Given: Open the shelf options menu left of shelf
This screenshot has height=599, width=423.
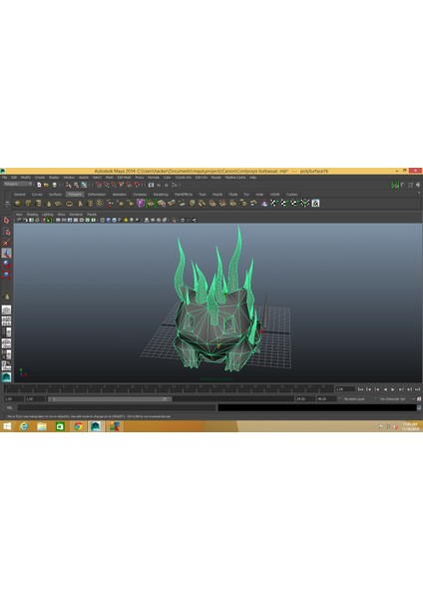Looking at the screenshot, I should tap(7, 205).
